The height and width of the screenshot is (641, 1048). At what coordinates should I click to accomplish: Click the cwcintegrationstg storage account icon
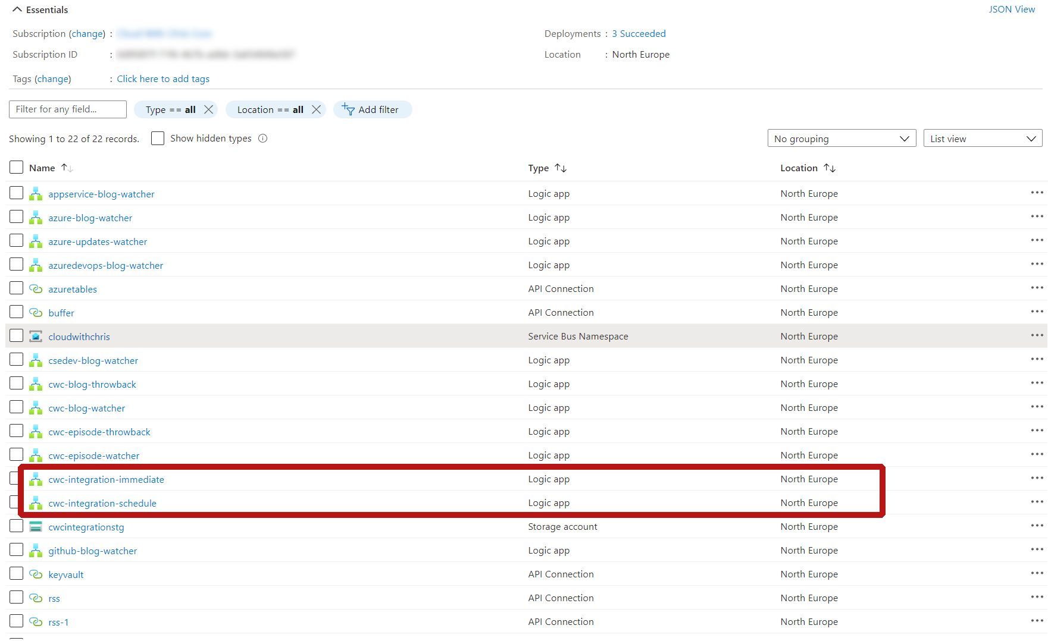pos(36,527)
